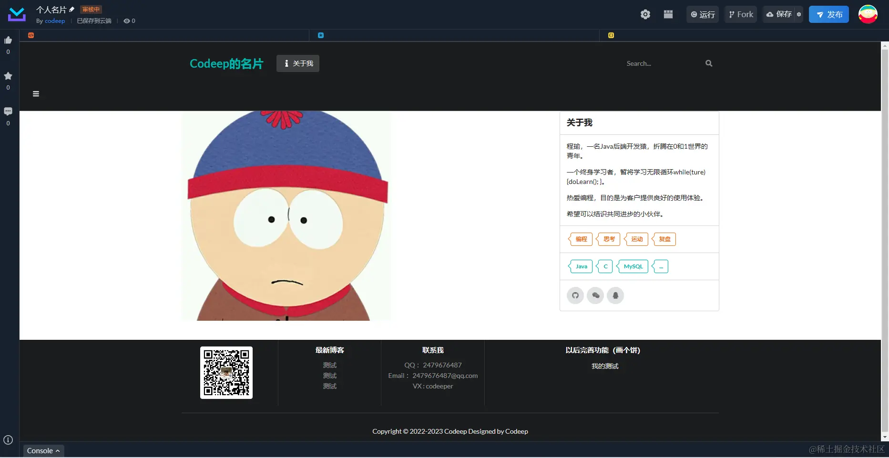Fork this project
889x458 pixels.
click(741, 14)
